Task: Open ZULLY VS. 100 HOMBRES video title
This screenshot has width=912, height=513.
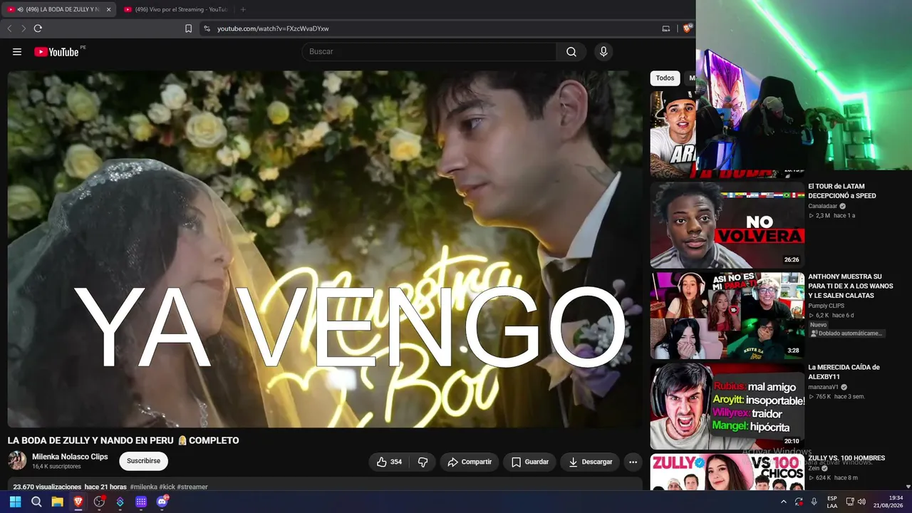Action: (x=847, y=458)
